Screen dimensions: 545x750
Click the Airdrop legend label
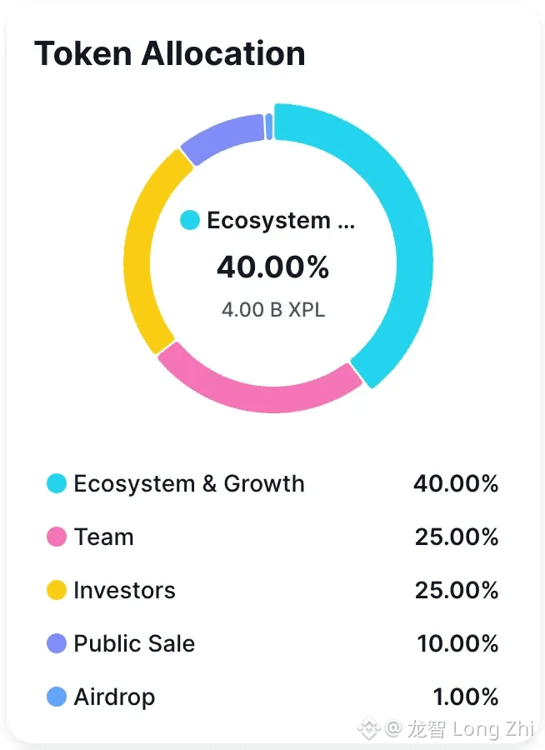tap(114, 697)
